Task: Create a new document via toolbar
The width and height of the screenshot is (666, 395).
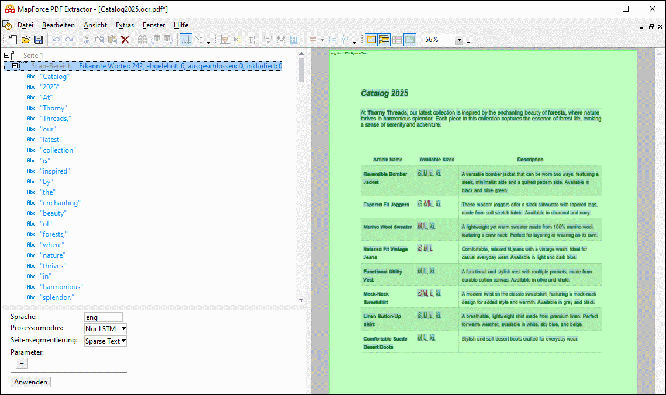Action: click(13, 40)
